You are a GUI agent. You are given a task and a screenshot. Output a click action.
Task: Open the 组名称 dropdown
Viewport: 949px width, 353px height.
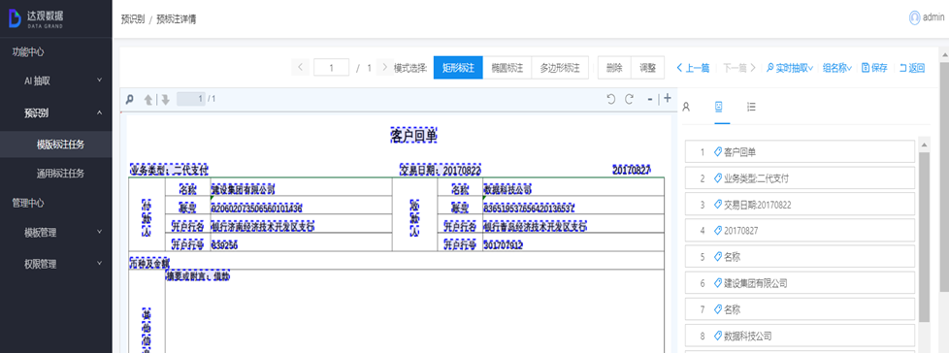[x=837, y=68]
